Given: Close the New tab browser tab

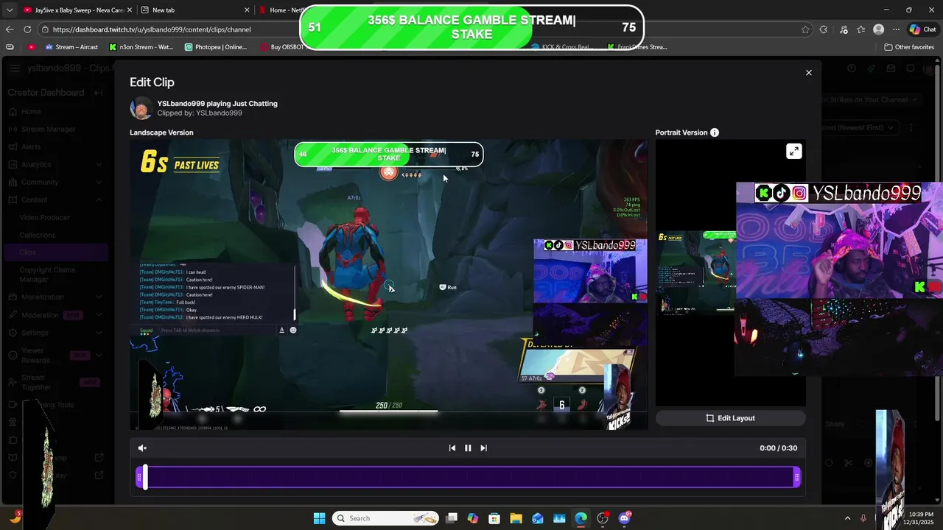Looking at the screenshot, I should tap(247, 10).
